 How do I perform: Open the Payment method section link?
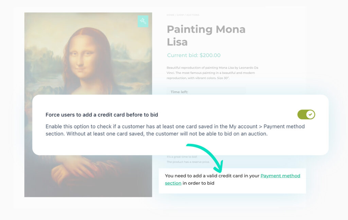[x=280, y=176]
